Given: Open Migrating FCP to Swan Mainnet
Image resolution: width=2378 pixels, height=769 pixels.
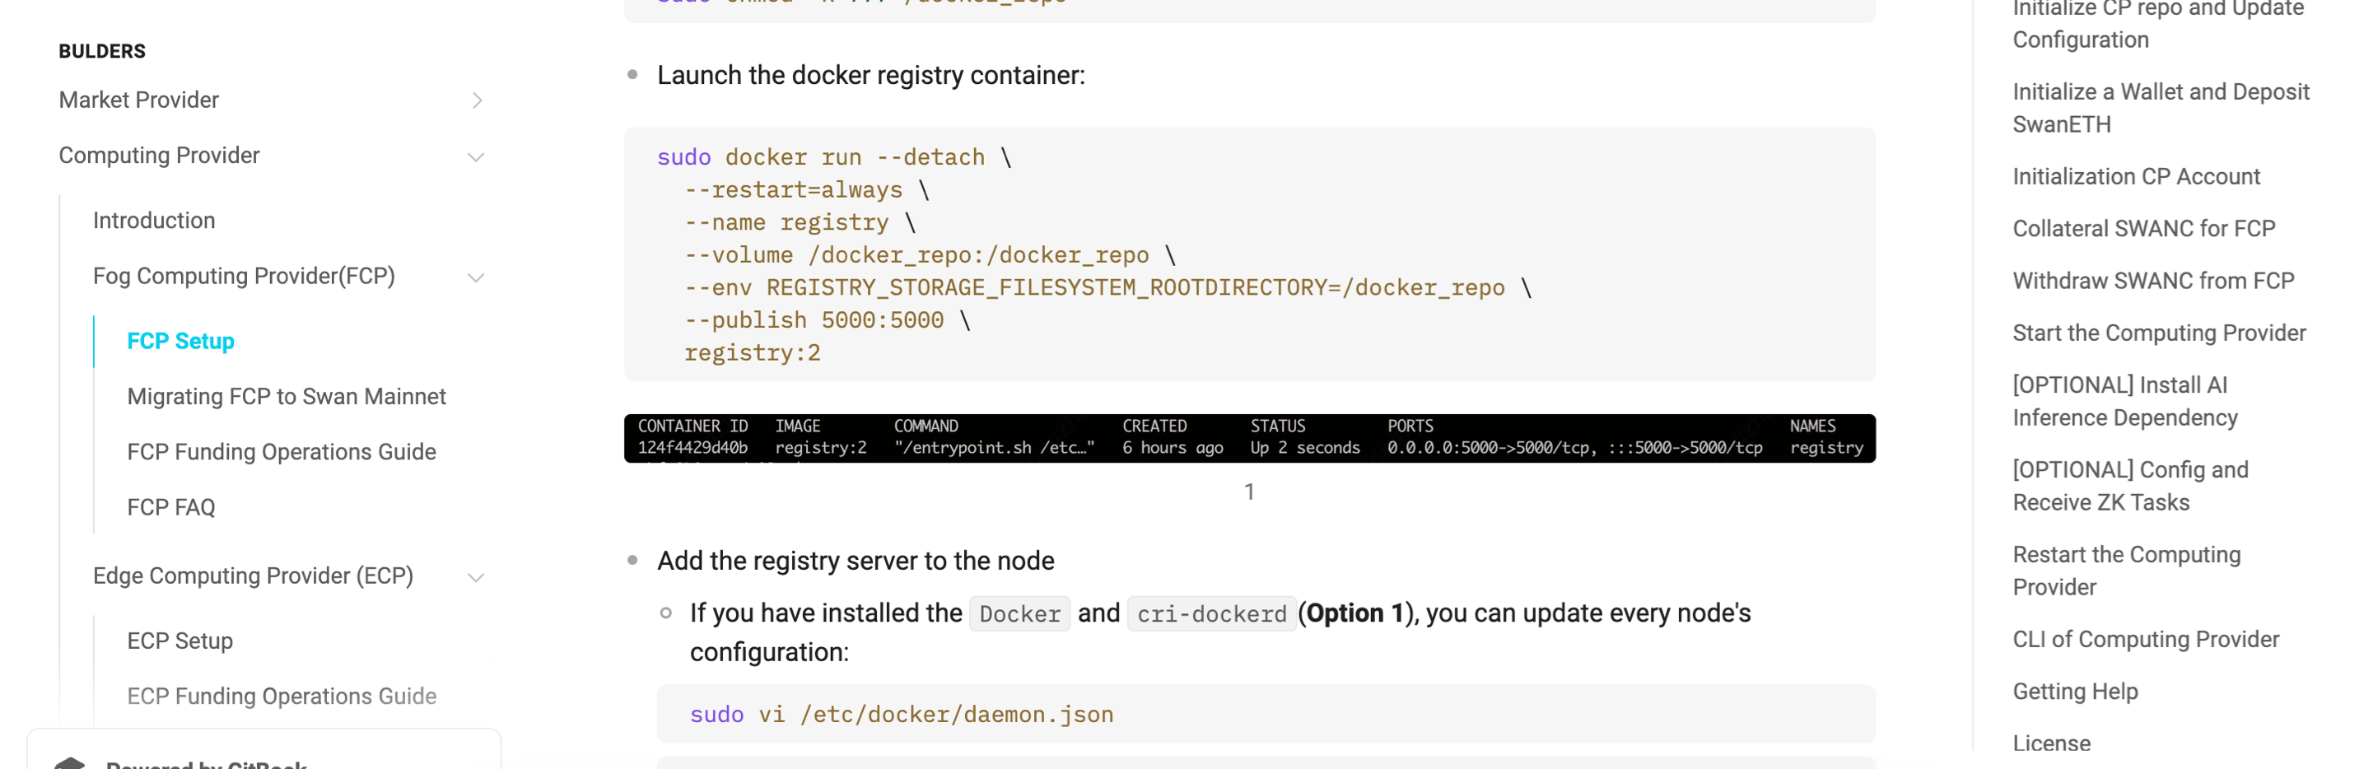Looking at the screenshot, I should point(287,396).
